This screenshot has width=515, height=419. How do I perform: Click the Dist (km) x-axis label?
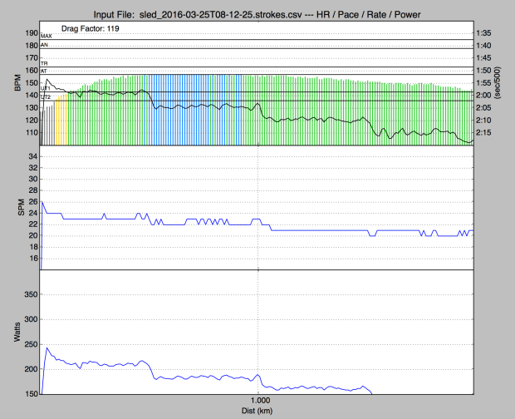click(x=257, y=412)
